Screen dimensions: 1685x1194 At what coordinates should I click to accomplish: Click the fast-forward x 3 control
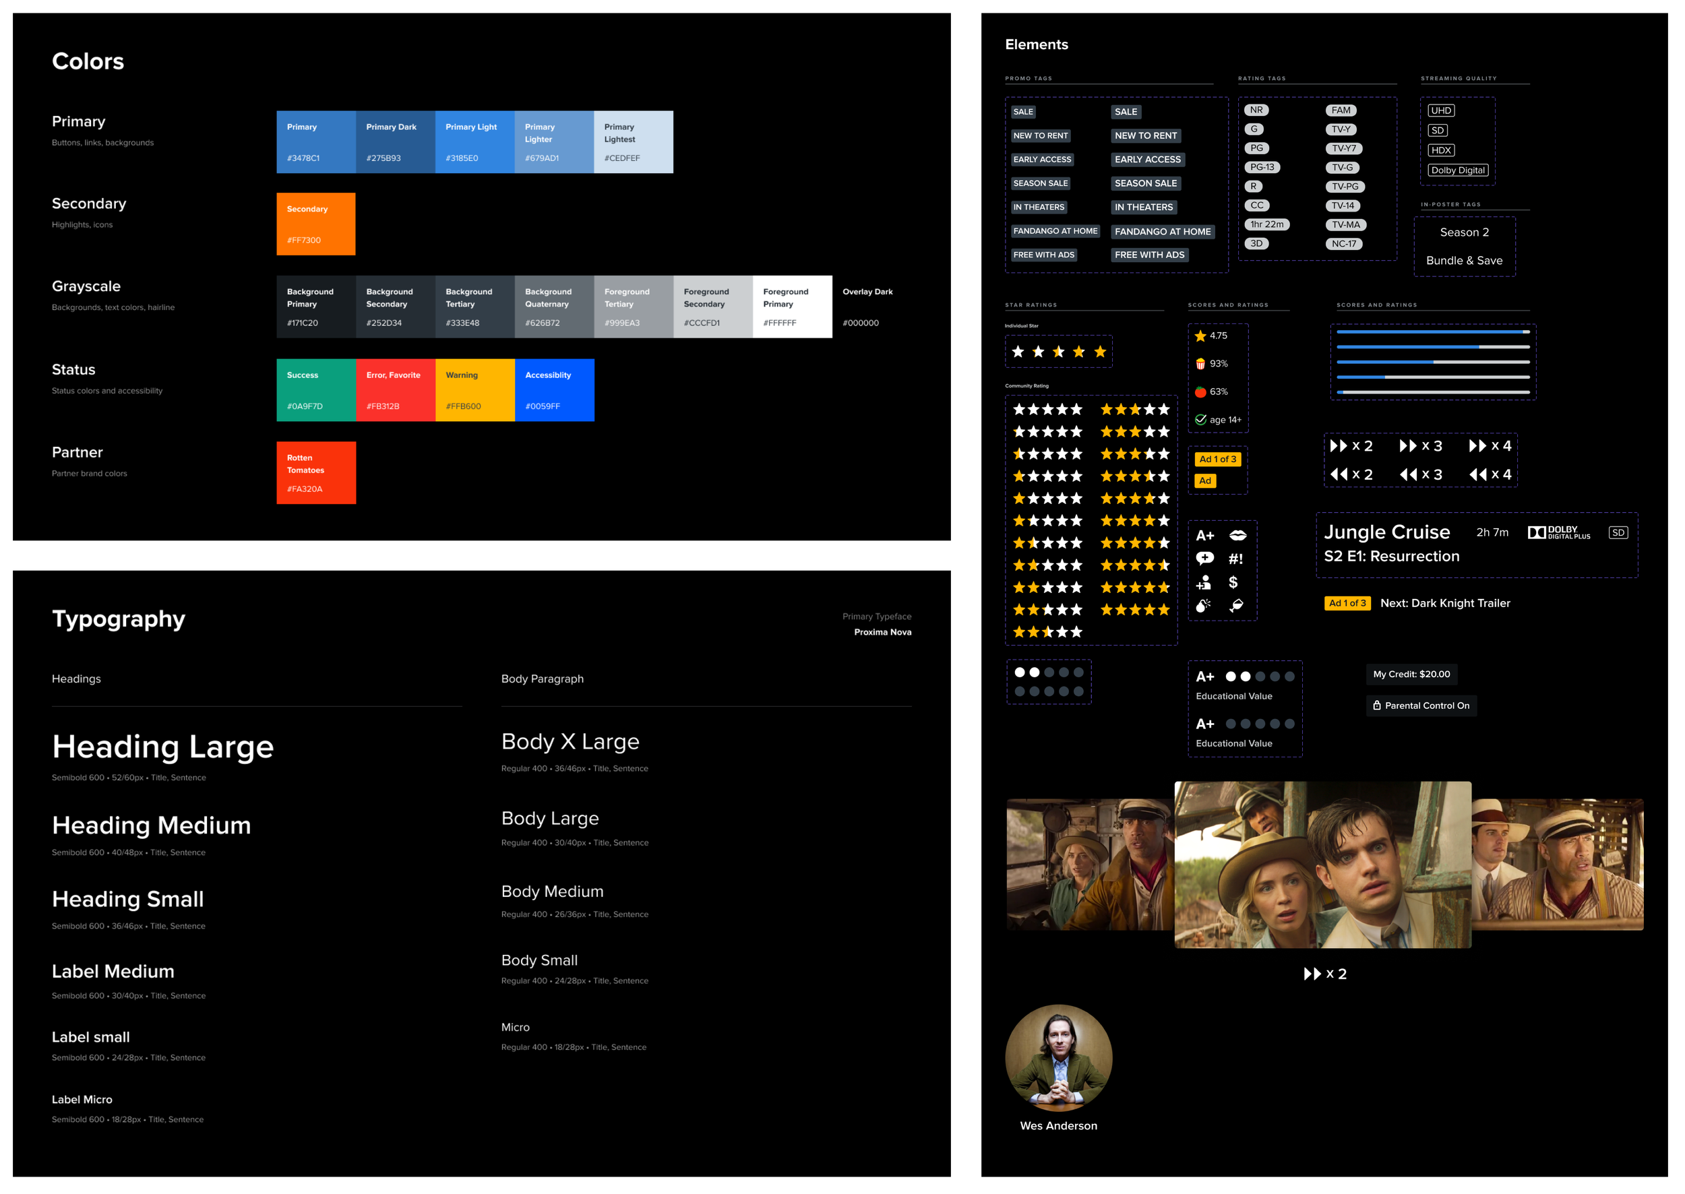[x=1420, y=446]
